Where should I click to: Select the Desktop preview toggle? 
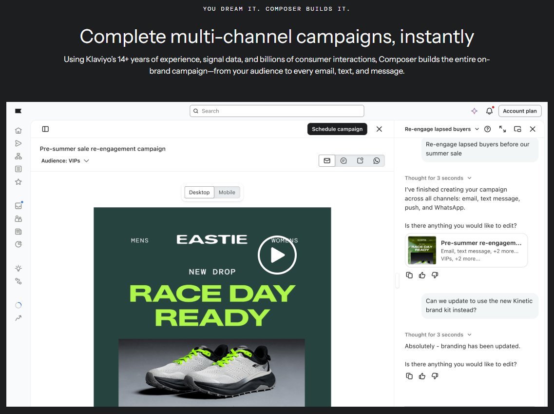coord(199,192)
